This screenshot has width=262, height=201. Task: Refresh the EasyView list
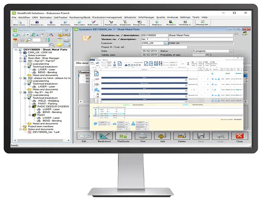[33, 35]
